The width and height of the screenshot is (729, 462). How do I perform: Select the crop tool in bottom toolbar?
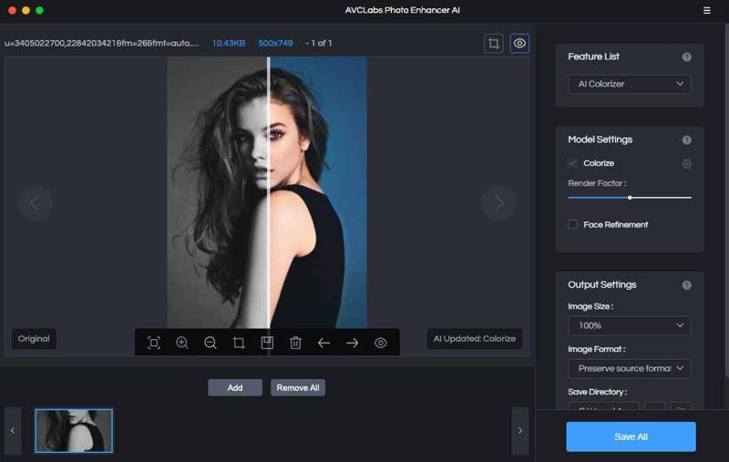(x=239, y=343)
